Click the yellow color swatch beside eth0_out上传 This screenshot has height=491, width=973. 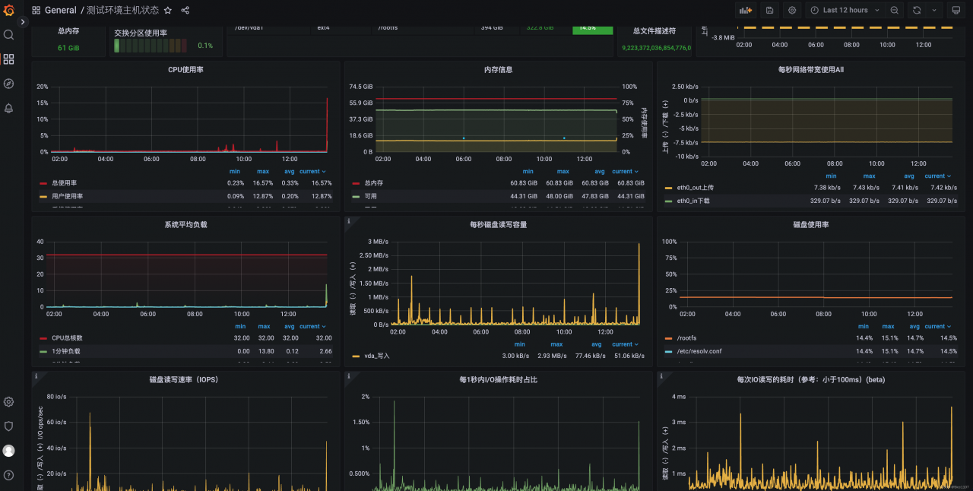point(668,188)
